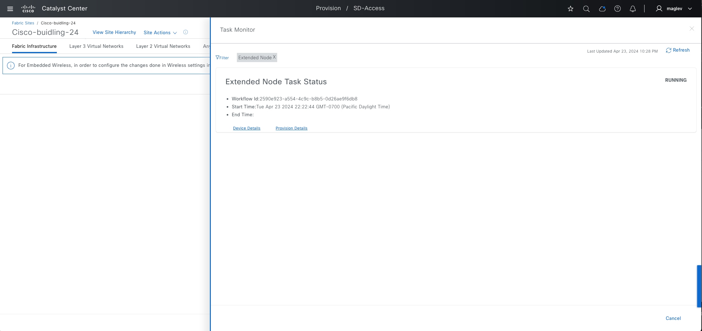
Task: Refresh the Task Monitor list
Action: tap(678, 50)
